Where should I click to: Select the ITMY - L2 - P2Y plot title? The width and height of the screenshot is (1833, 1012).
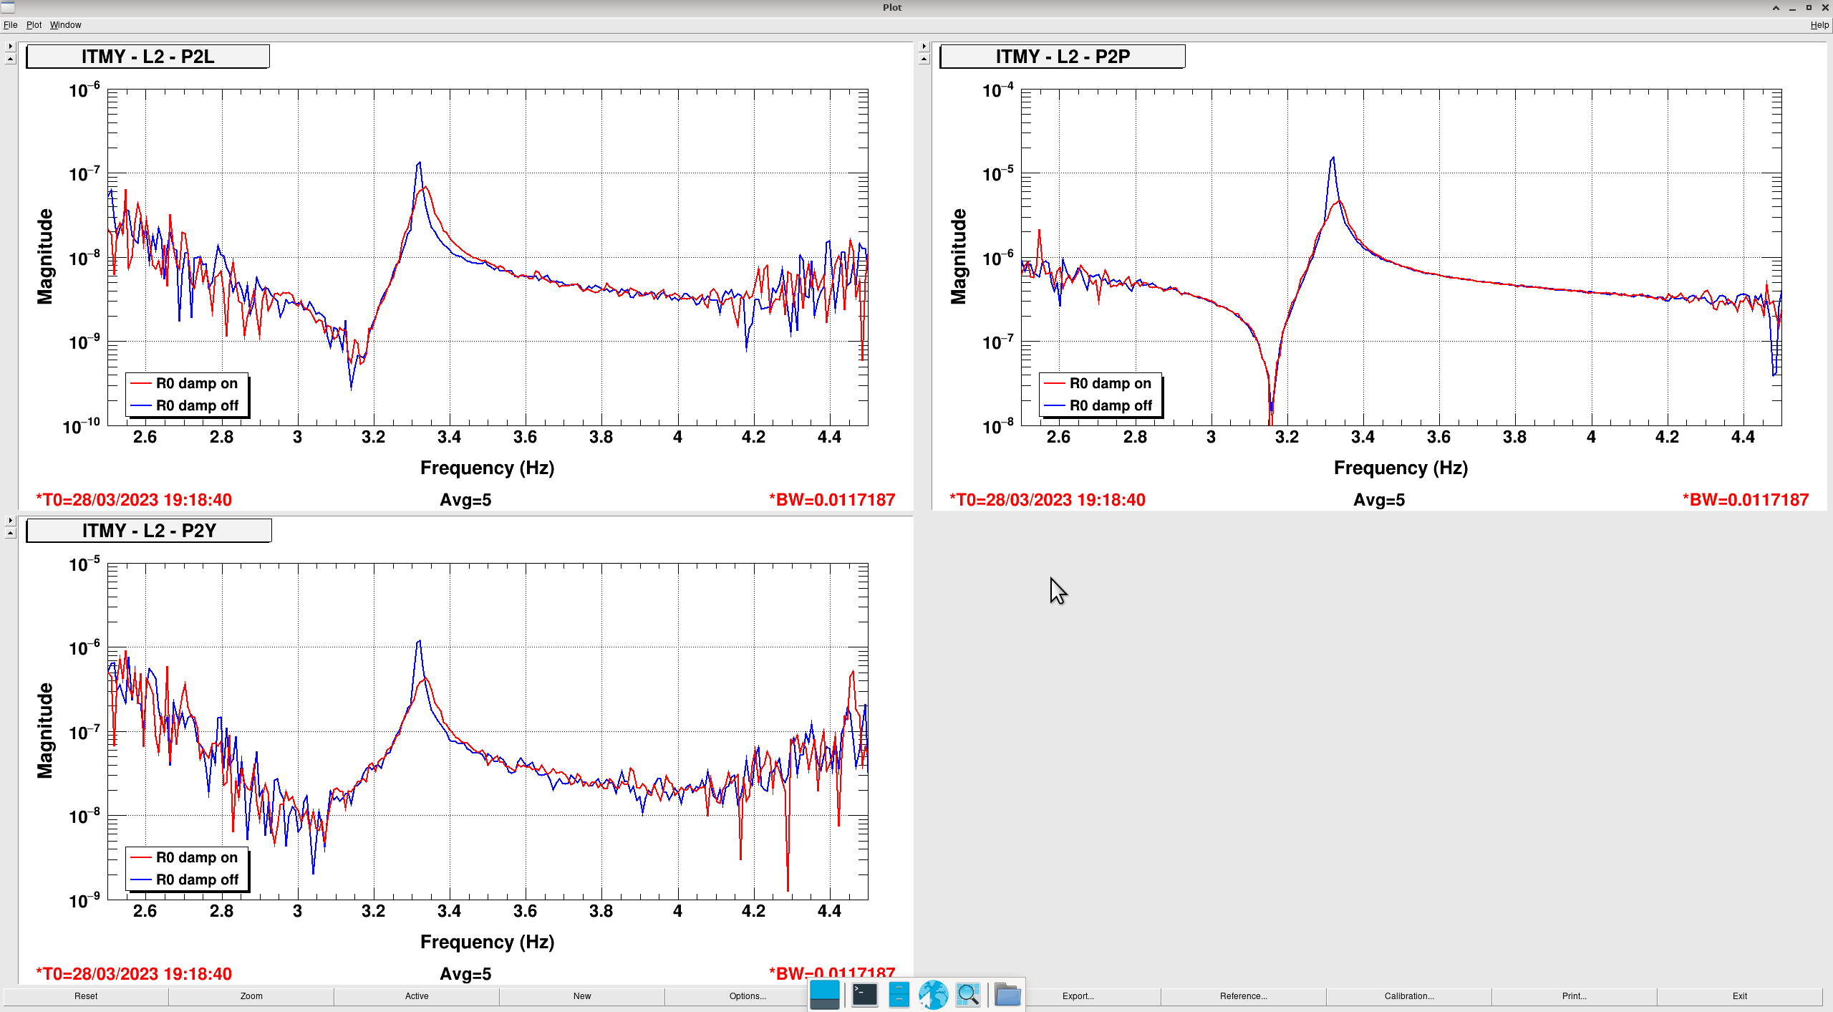pos(149,531)
